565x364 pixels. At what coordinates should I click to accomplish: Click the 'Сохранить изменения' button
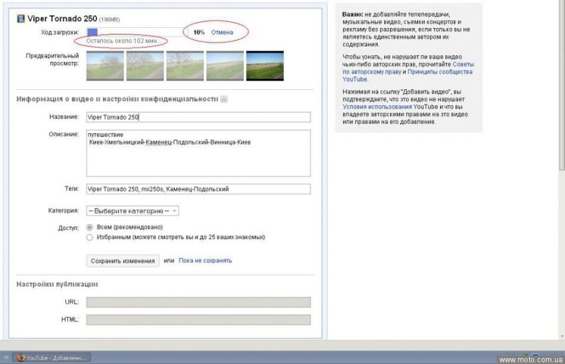click(123, 261)
